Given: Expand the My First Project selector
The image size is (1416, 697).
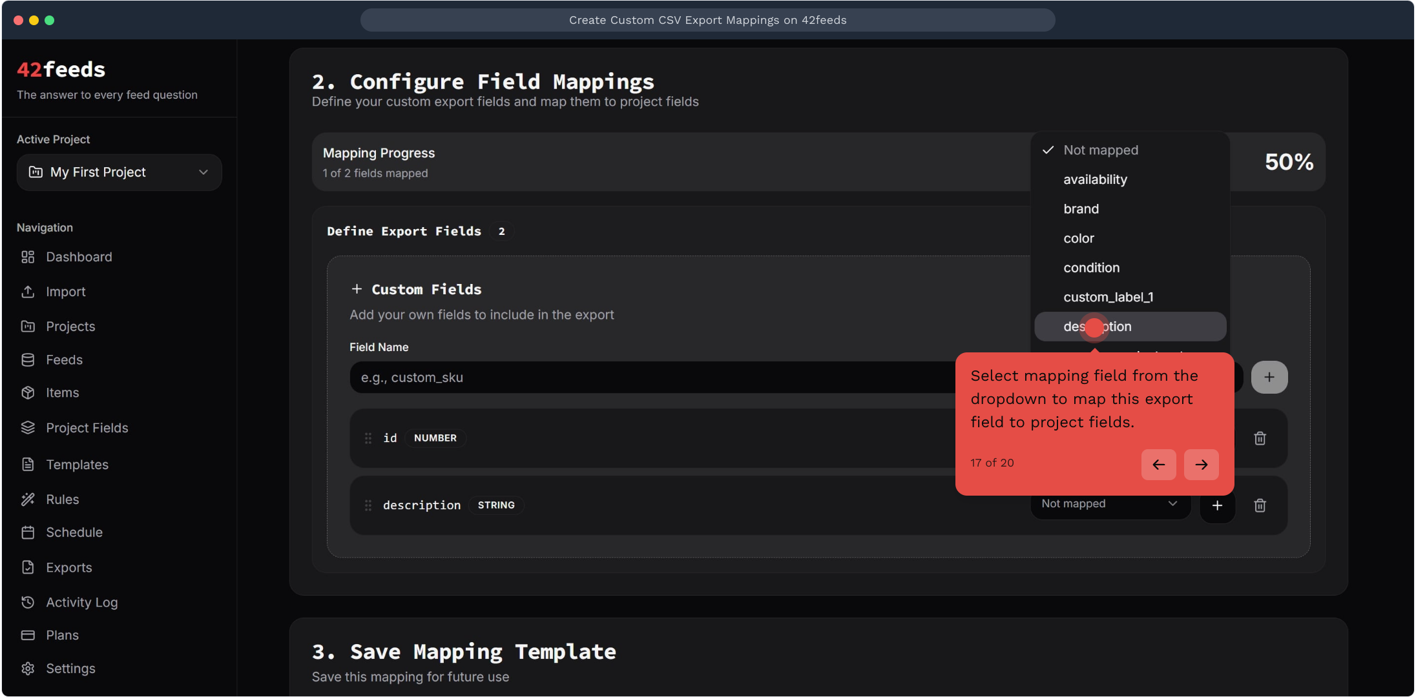Looking at the screenshot, I should tap(120, 172).
